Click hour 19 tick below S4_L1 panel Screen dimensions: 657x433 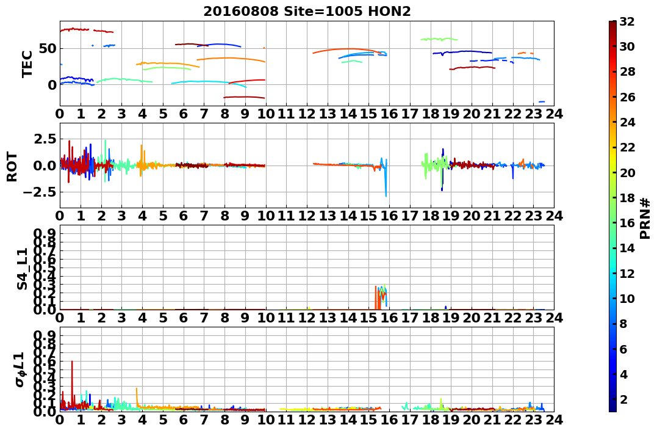[x=451, y=318]
